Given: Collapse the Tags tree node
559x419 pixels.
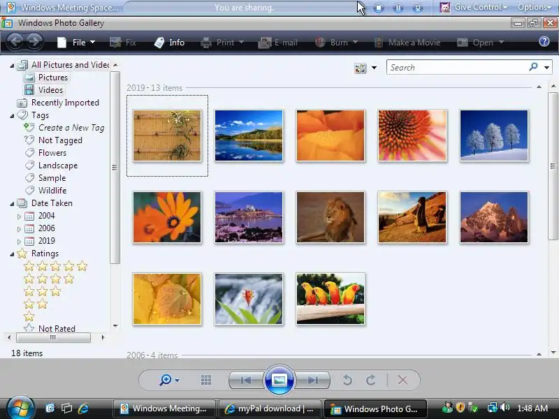Looking at the screenshot, I should tap(12, 116).
